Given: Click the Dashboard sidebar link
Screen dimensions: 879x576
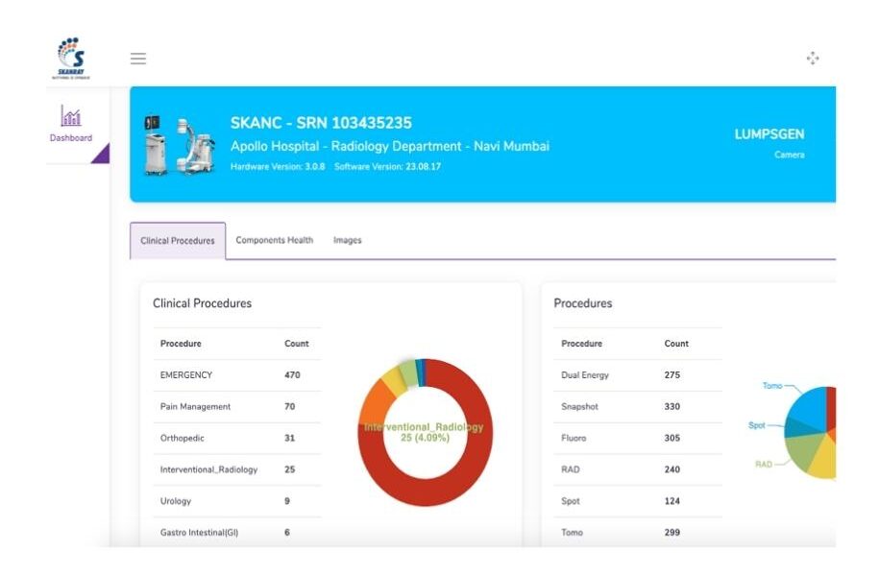Looking at the screenshot, I should (71, 138).
